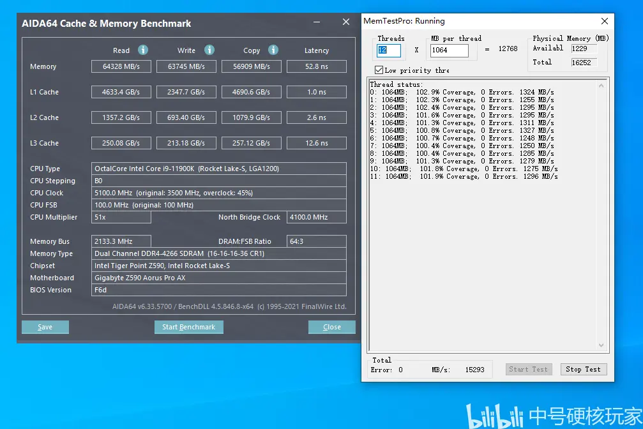
Task: Click Motherboard field Gigabyte Z590 Aorus Pro AX
Action: (x=219, y=278)
